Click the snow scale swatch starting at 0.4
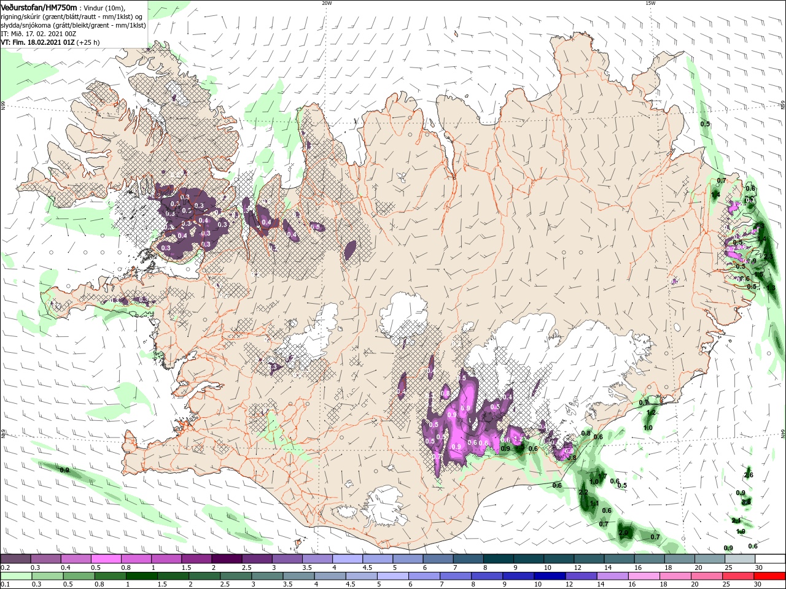This screenshot has height=589, width=786. click(x=76, y=559)
